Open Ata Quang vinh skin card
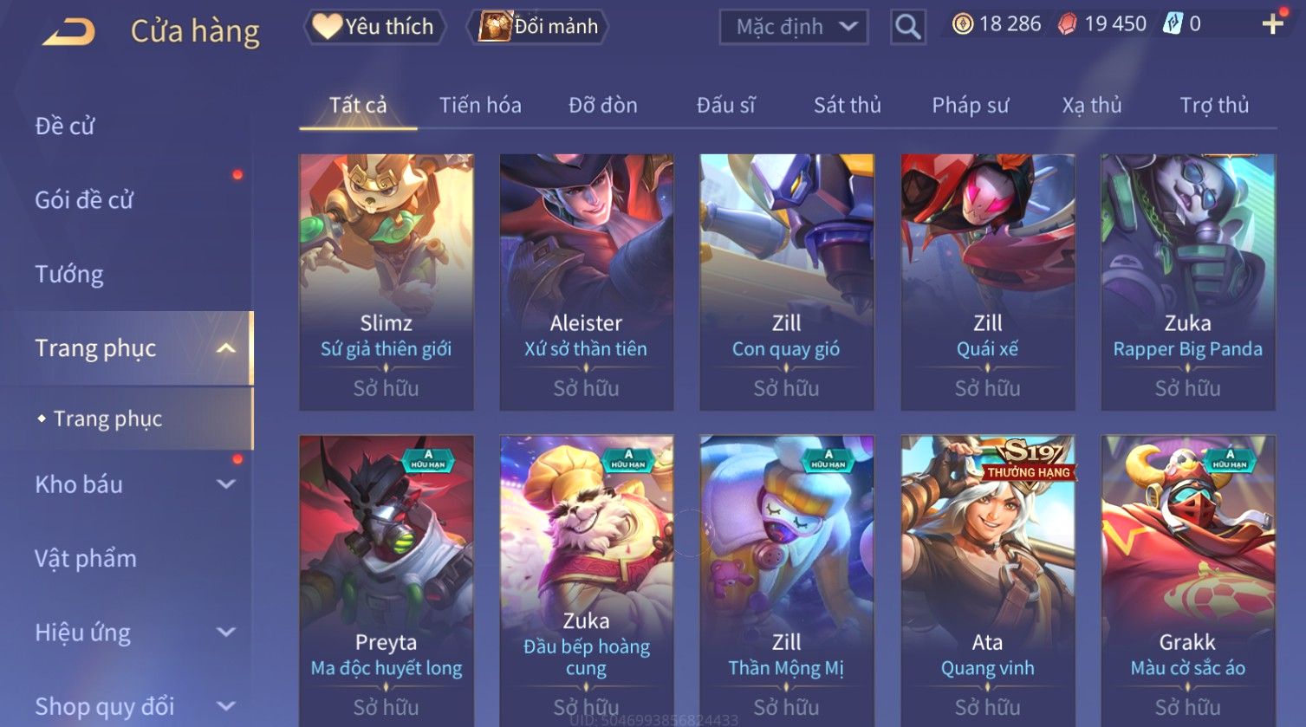Viewport: 1306px width, 727px height. point(987,579)
